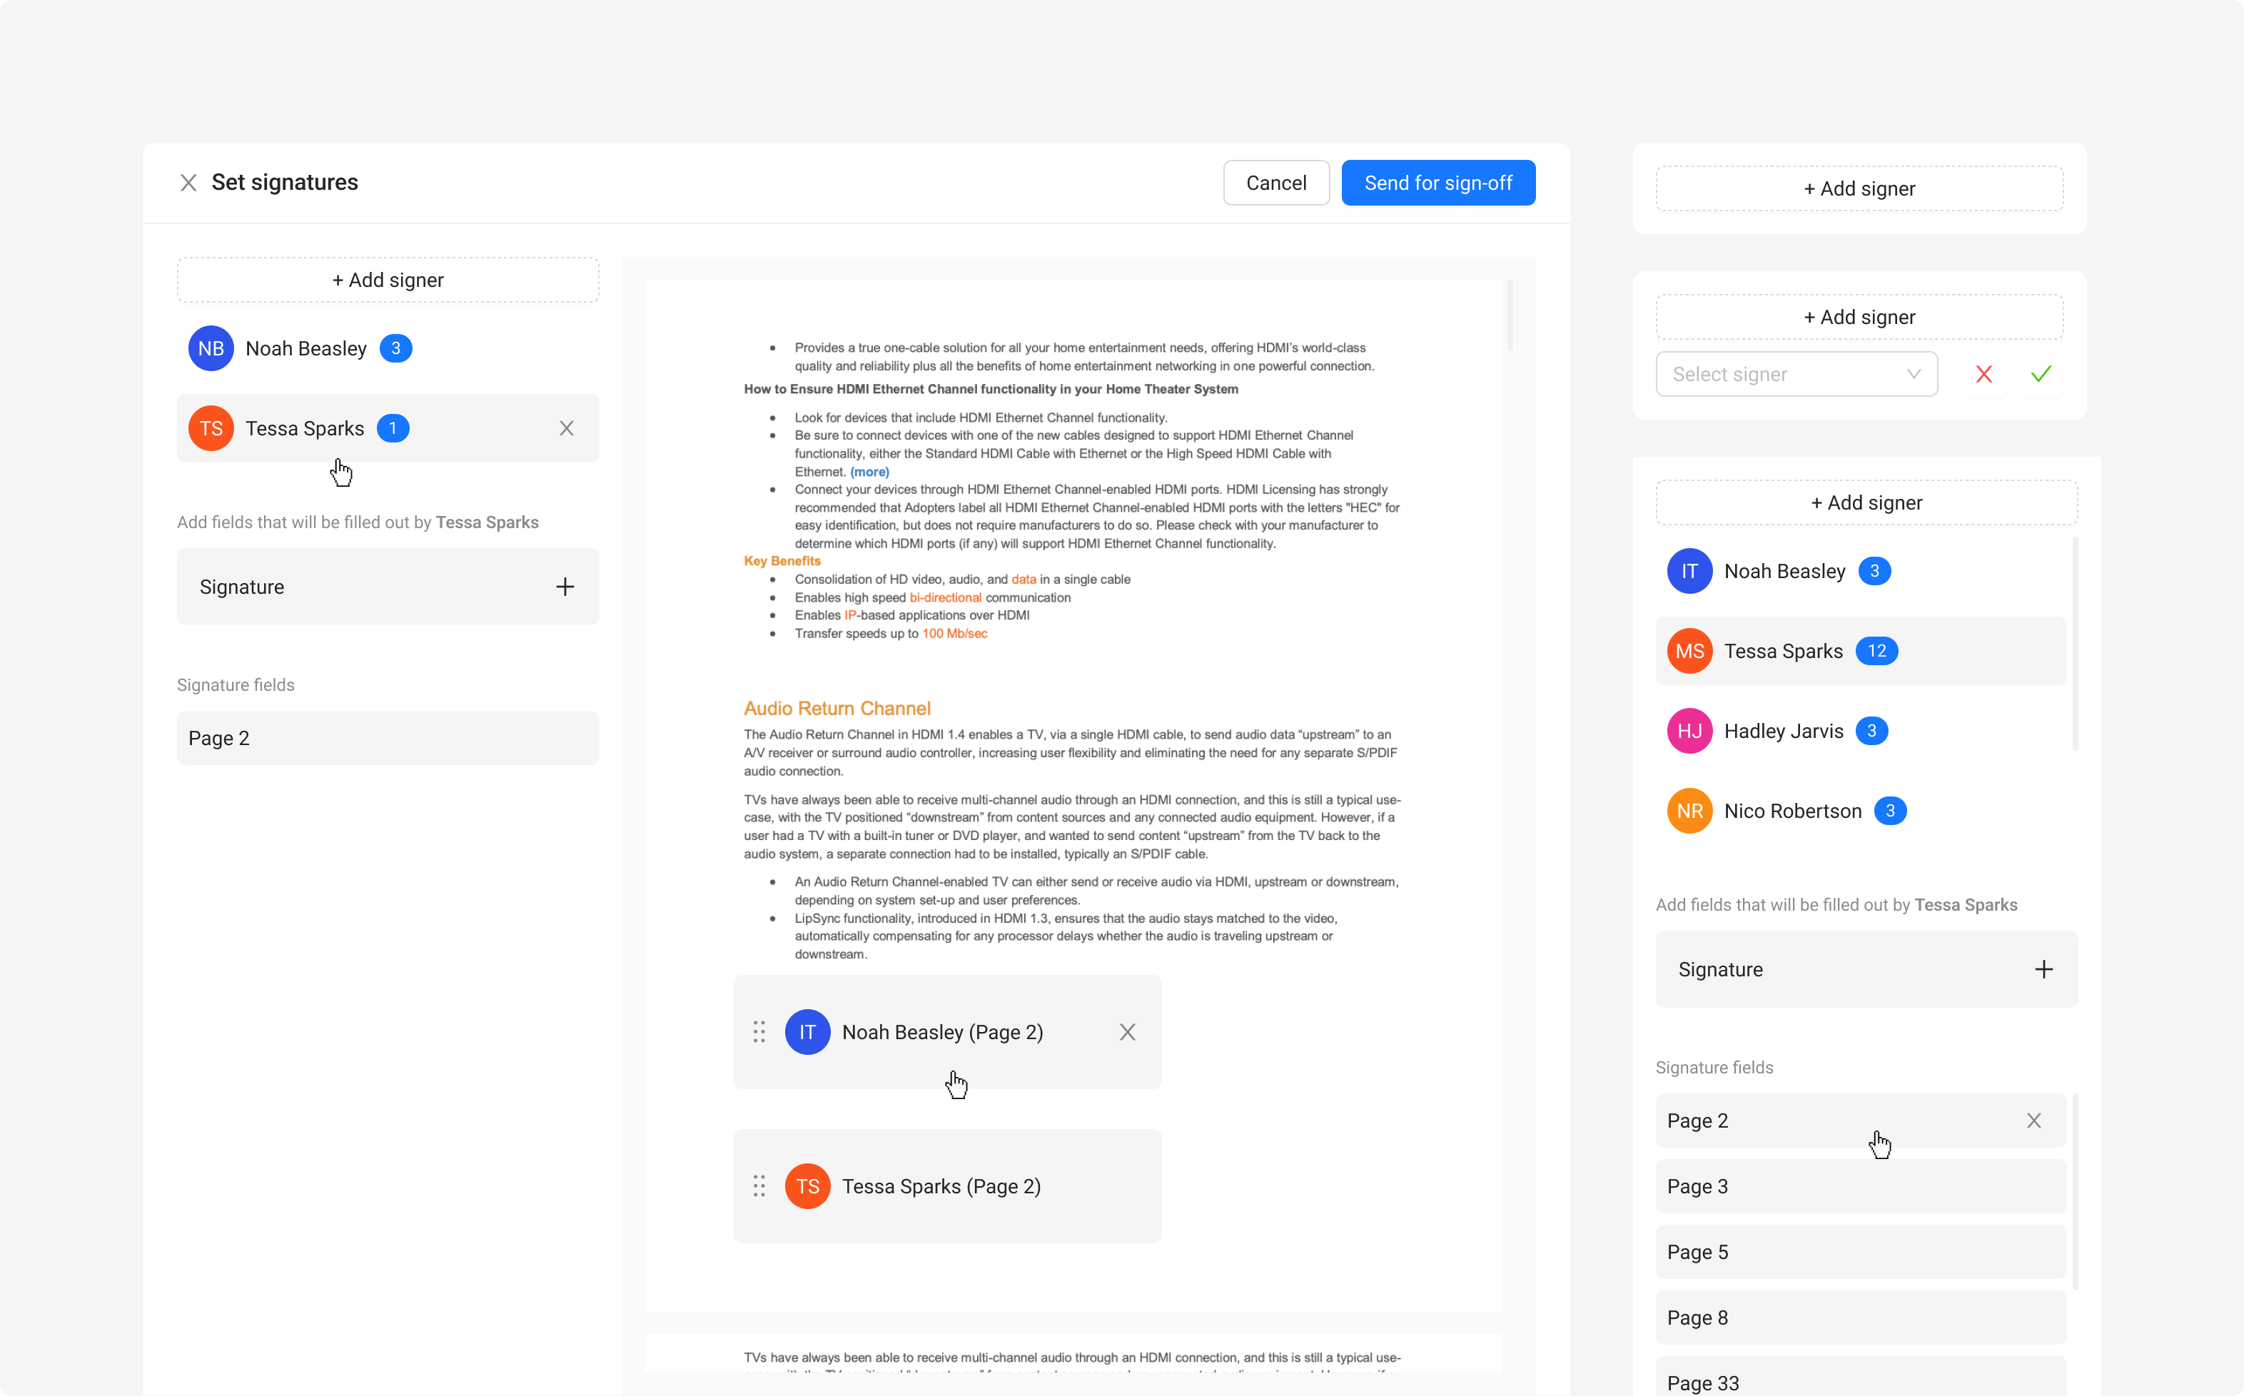Click Send for sign-off
This screenshot has width=2244, height=1396.
pos(1437,182)
